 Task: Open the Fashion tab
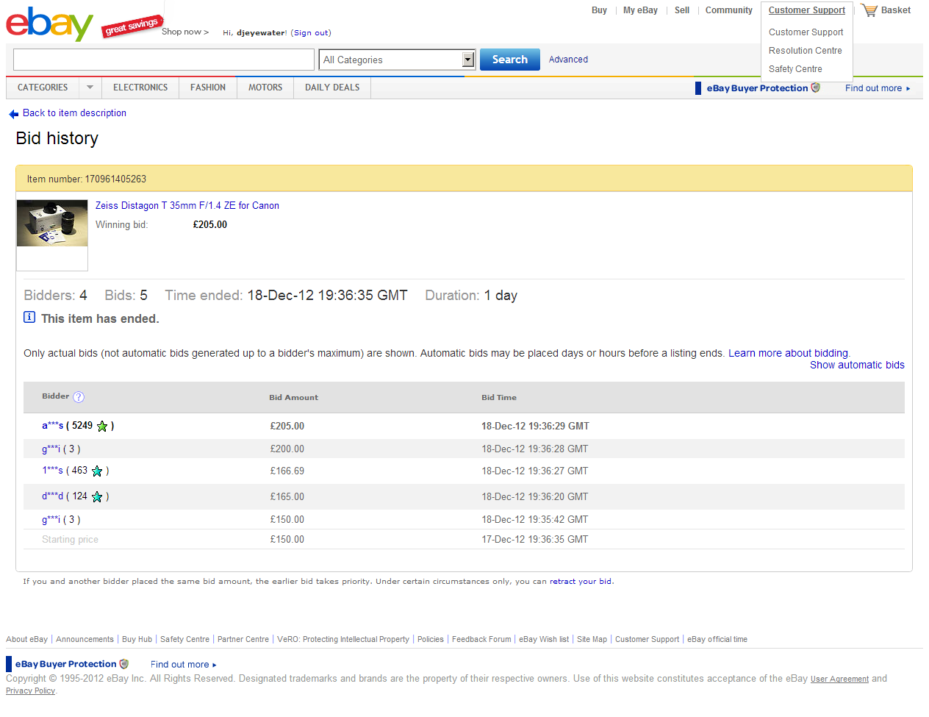208,88
